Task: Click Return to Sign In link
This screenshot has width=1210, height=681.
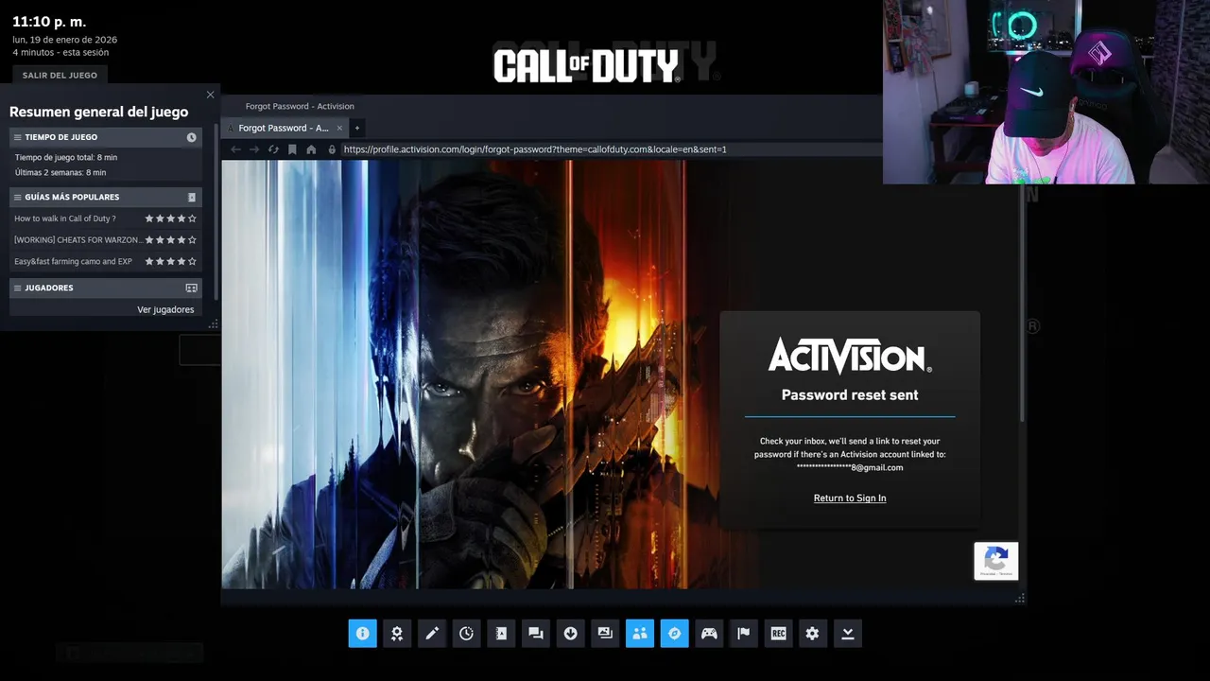Action: point(850,498)
